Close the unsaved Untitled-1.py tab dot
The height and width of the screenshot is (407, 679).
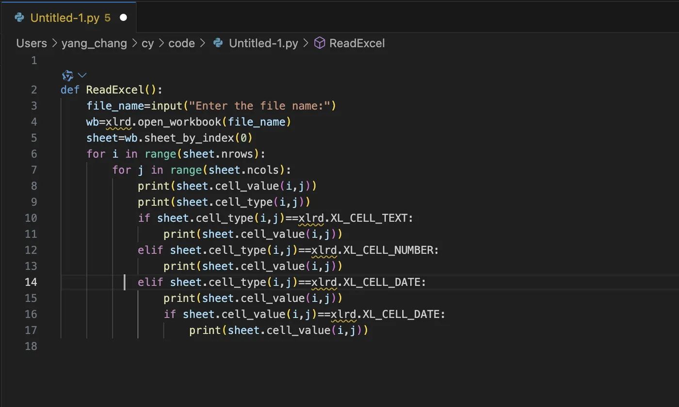123,18
